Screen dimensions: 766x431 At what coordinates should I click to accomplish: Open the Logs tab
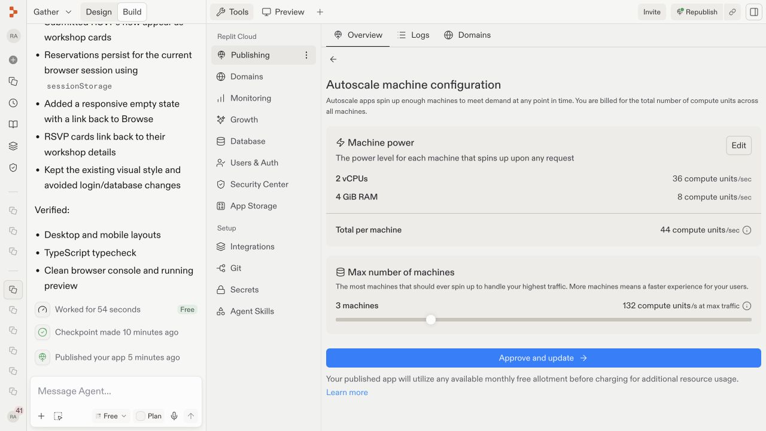(414, 35)
